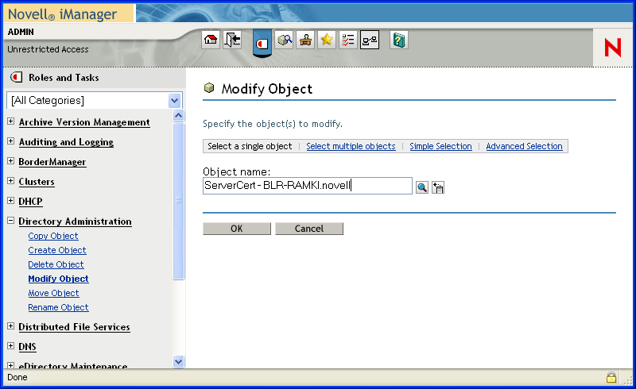Open the Favorites star icon
This screenshot has height=389, width=636.
(327, 40)
